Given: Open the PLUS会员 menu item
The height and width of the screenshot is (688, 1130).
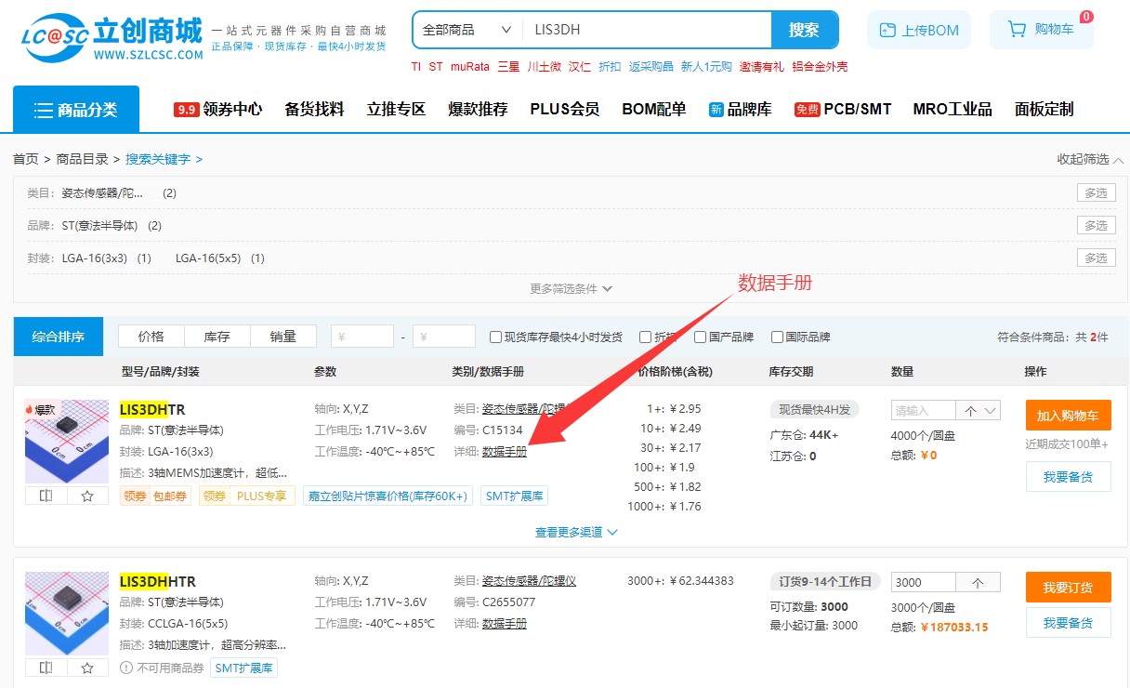Looking at the screenshot, I should [565, 110].
